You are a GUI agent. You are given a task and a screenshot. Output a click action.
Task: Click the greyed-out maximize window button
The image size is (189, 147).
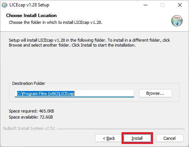pyautogui.click(x=162, y=5)
